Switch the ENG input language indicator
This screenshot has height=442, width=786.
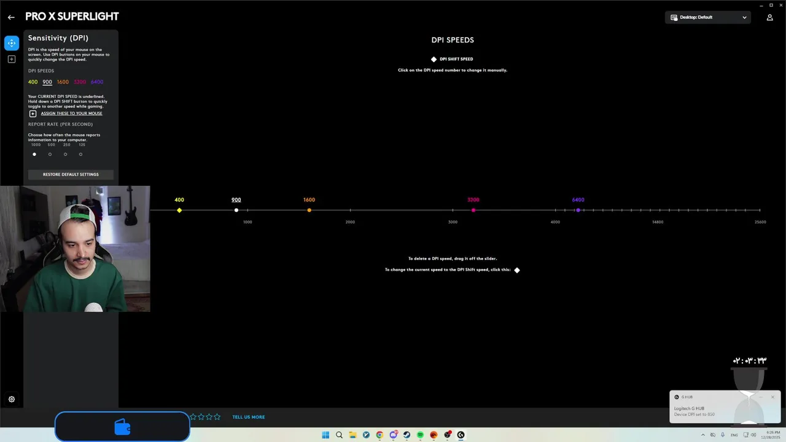[x=734, y=435]
